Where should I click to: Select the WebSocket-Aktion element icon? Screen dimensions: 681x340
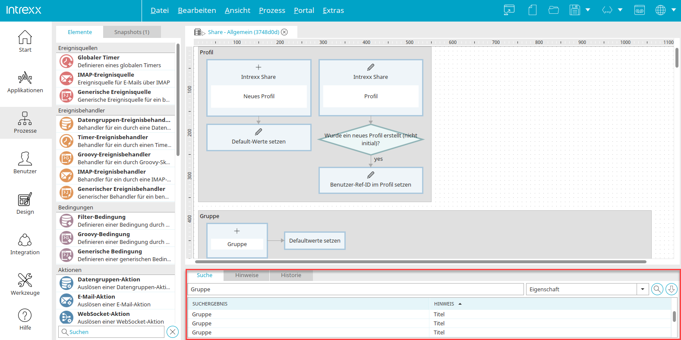point(66,318)
